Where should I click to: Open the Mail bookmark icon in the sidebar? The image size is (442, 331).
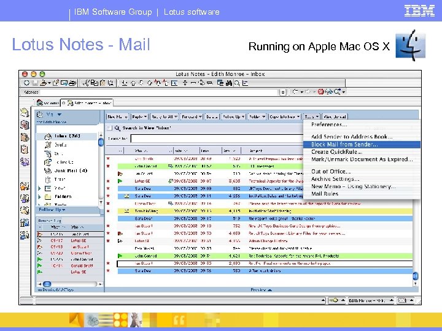(25, 113)
